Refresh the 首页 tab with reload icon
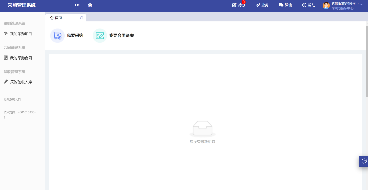Image resolution: width=368 pixels, height=190 pixels. point(81,18)
